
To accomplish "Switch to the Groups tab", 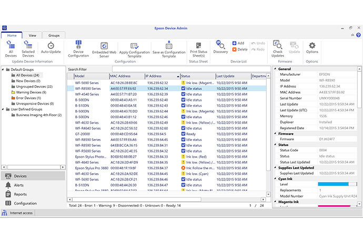I will pos(54,35).
